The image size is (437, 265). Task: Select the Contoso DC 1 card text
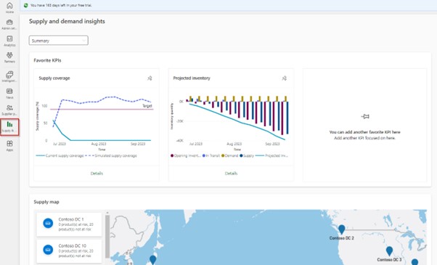point(75,224)
